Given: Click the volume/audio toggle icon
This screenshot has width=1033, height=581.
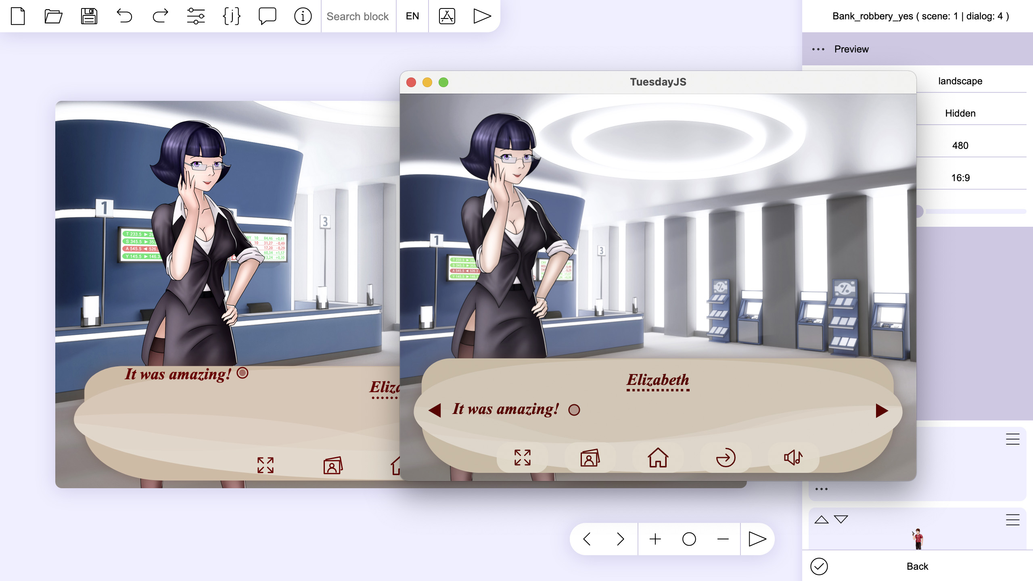Looking at the screenshot, I should 793,457.
